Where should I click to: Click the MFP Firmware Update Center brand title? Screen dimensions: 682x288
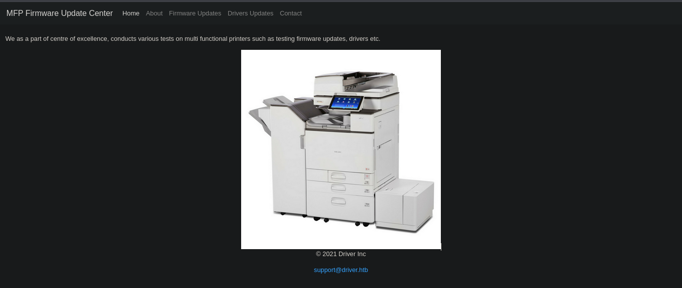(59, 13)
